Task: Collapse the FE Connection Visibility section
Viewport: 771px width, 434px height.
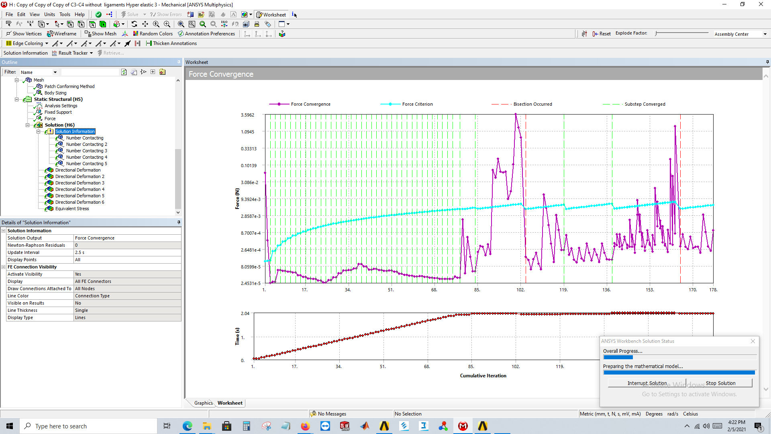Action: click(x=4, y=267)
